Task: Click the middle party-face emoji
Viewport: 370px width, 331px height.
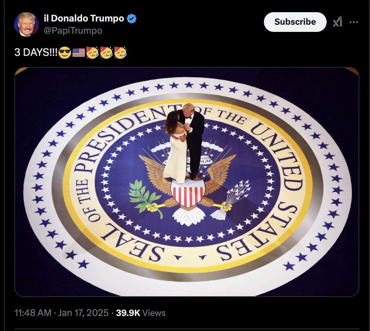Action: click(106, 52)
